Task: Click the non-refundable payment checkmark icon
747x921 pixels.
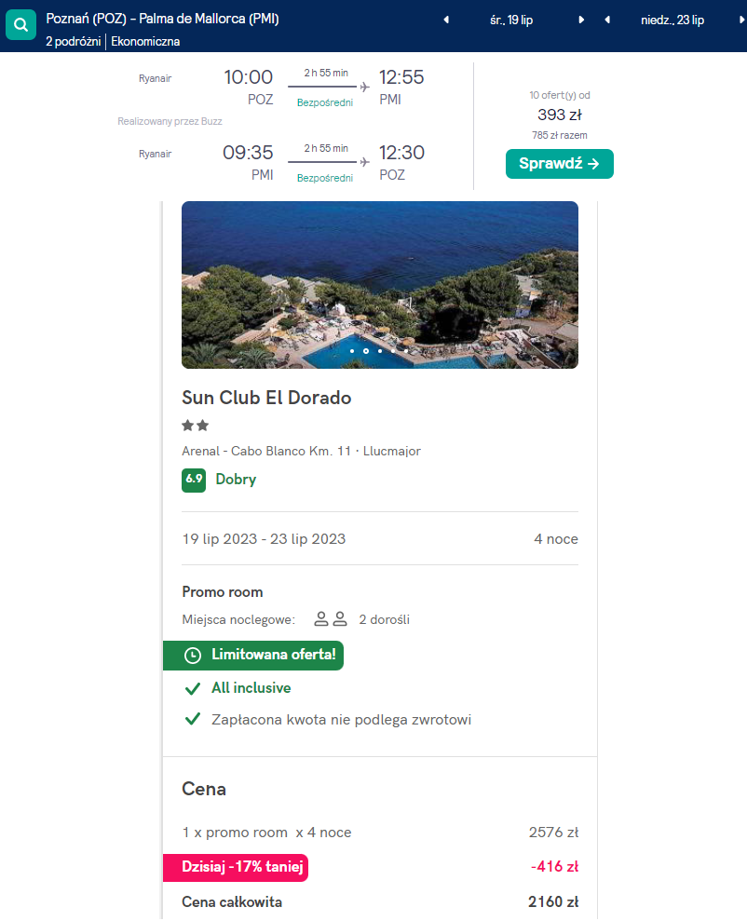Action: [193, 719]
